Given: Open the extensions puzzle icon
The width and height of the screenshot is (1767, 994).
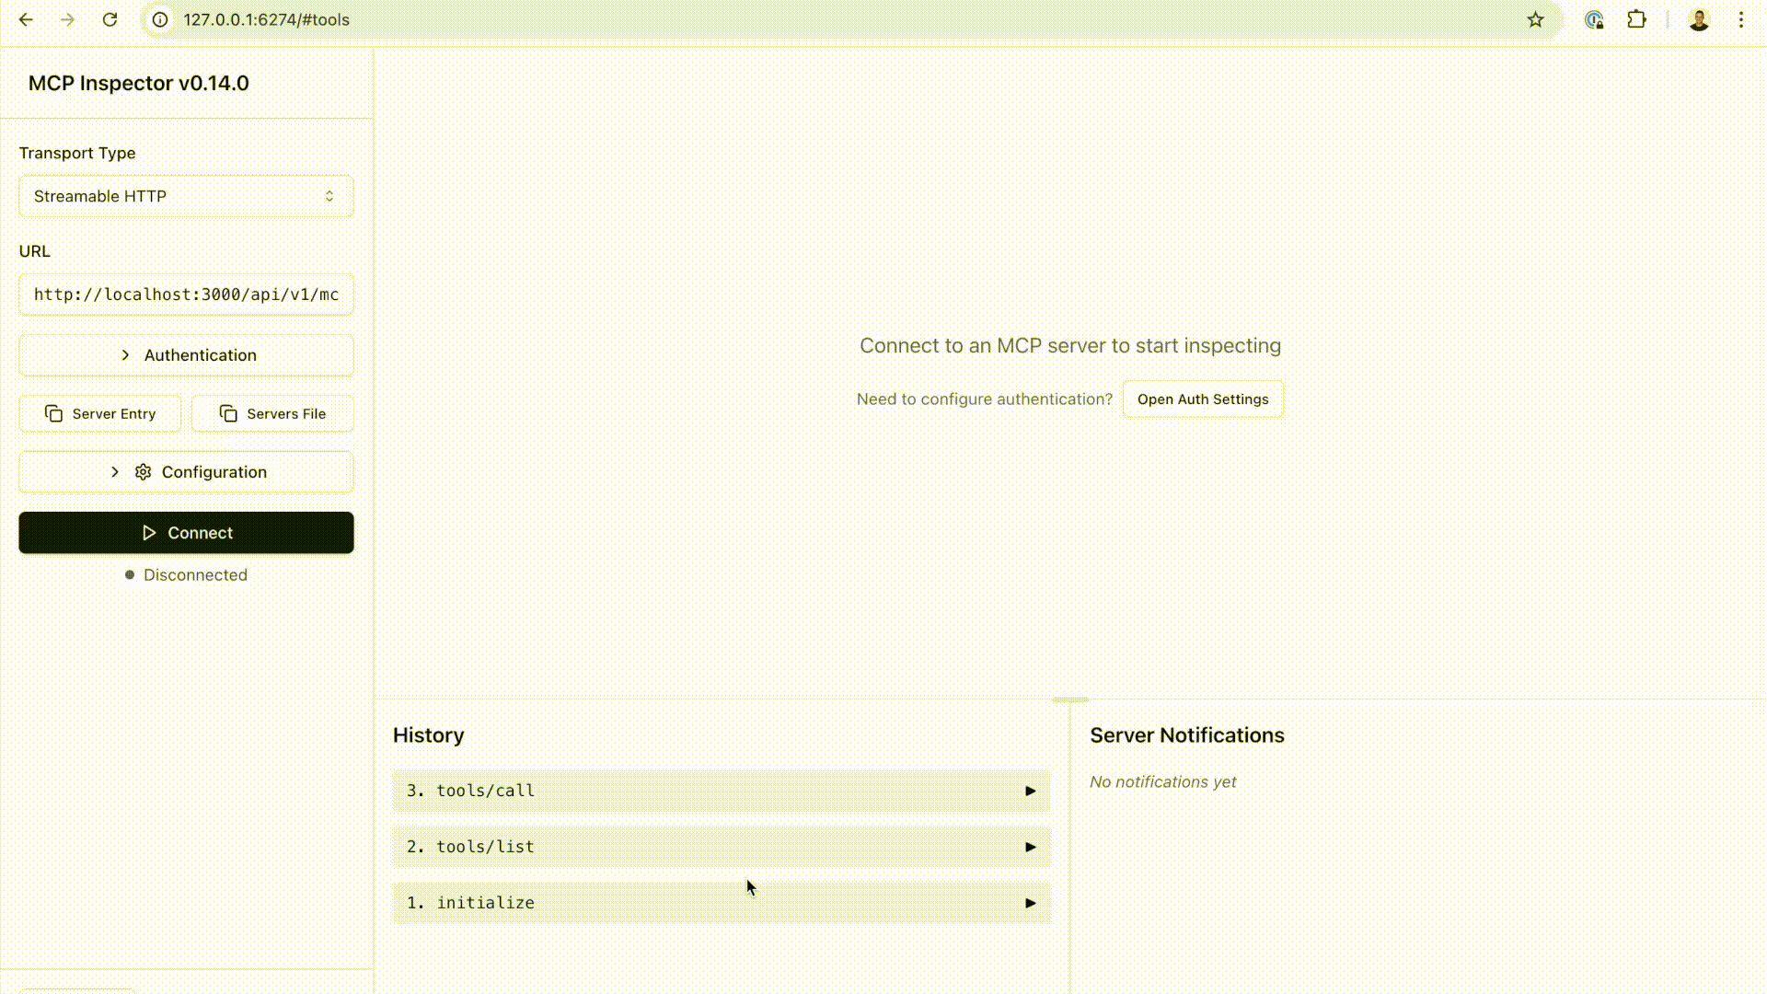Looking at the screenshot, I should click(1636, 19).
